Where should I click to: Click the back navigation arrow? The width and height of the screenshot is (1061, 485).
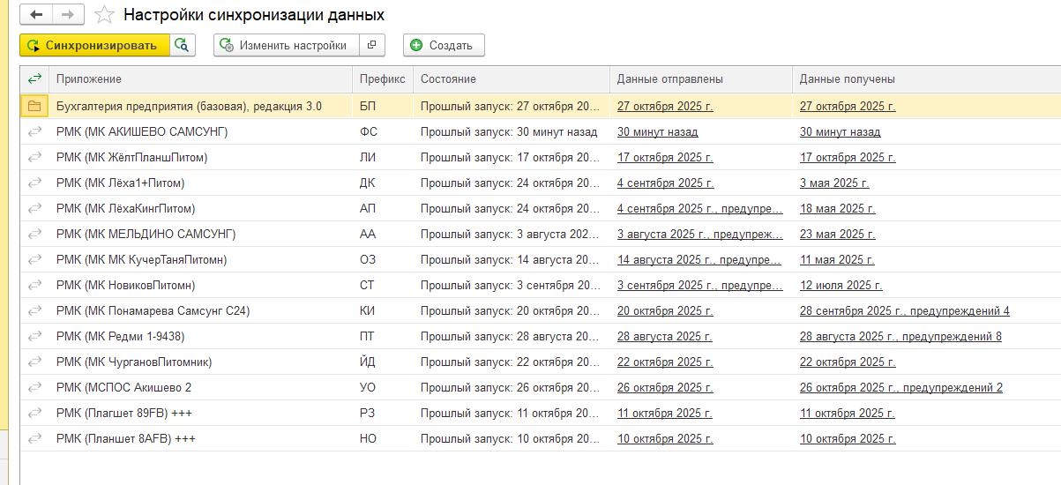pyautogui.click(x=36, y=15)
